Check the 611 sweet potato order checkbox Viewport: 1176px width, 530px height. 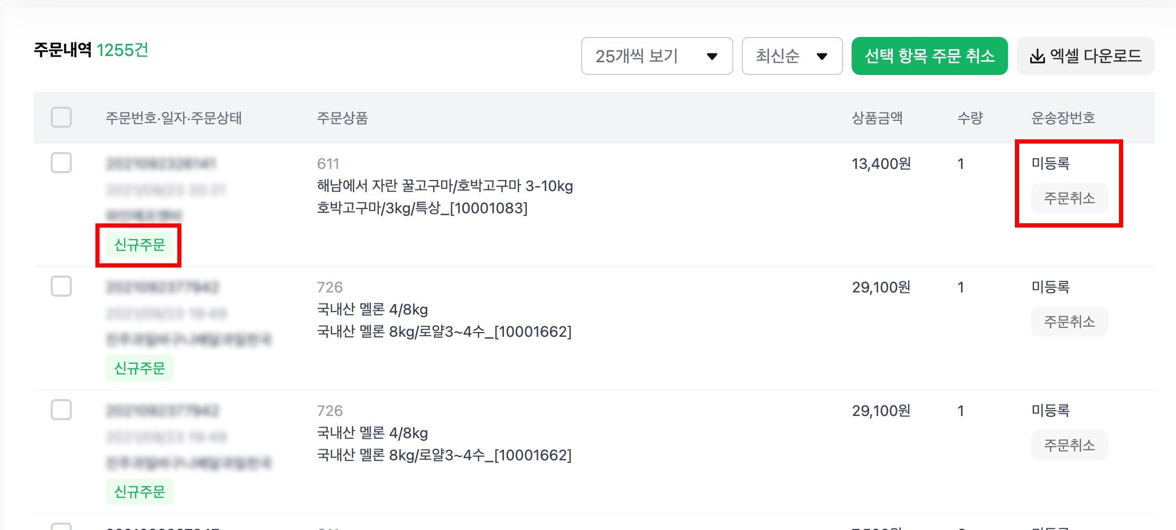(61, 163)
